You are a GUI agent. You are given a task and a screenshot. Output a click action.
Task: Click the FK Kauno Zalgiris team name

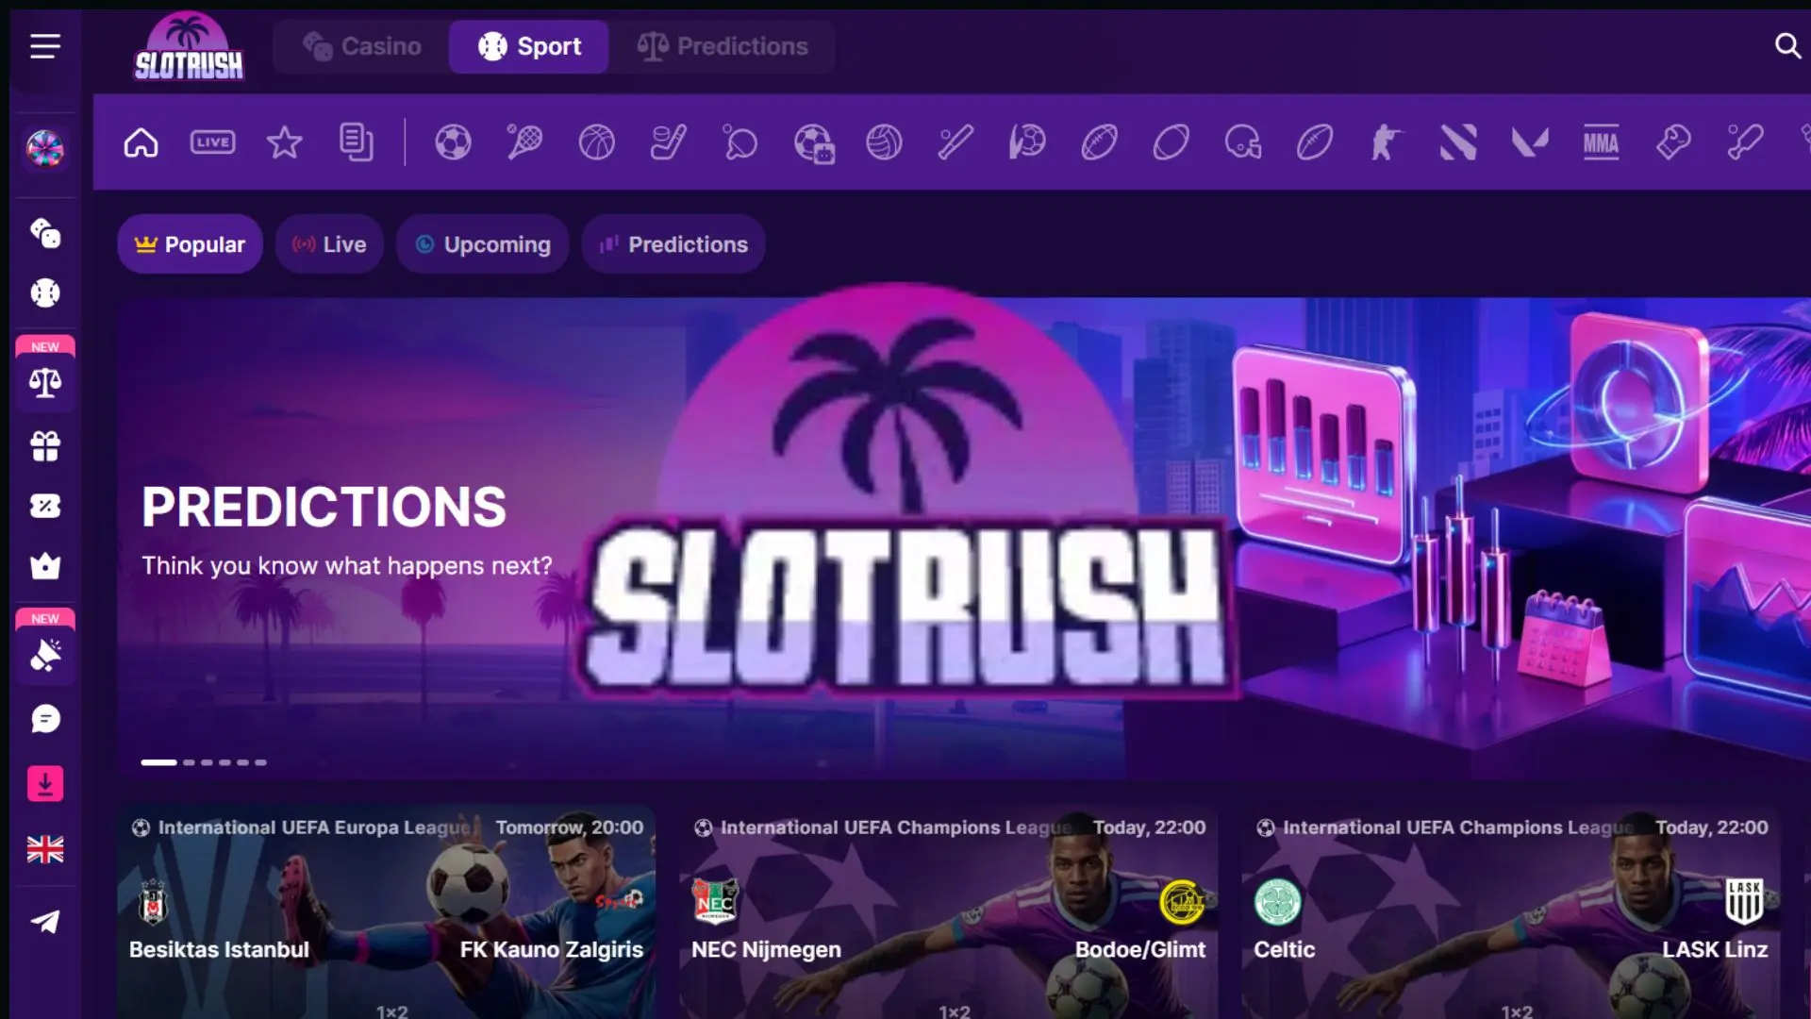point(552,949)
